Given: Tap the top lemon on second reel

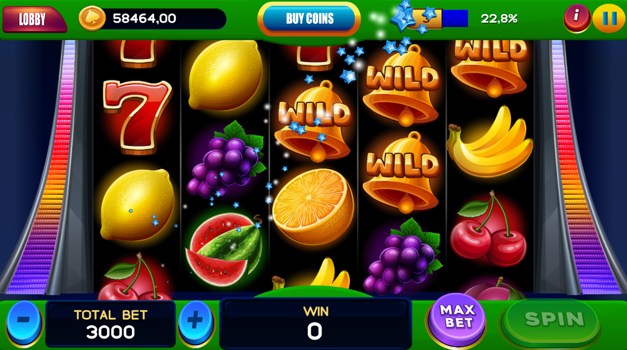Looking at the screenshot, I should [225, 75].
